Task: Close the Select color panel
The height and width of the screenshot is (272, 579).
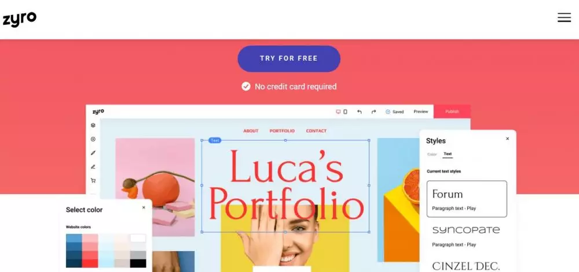Action: pyautogui.click(x=144, y=207)
